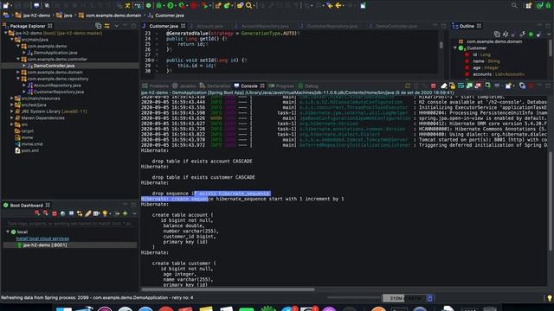The height and width of the screenshot is (311, 554).
Task: Toggle Scroll Lock in Console toolbar
Action: pos(452,86)
